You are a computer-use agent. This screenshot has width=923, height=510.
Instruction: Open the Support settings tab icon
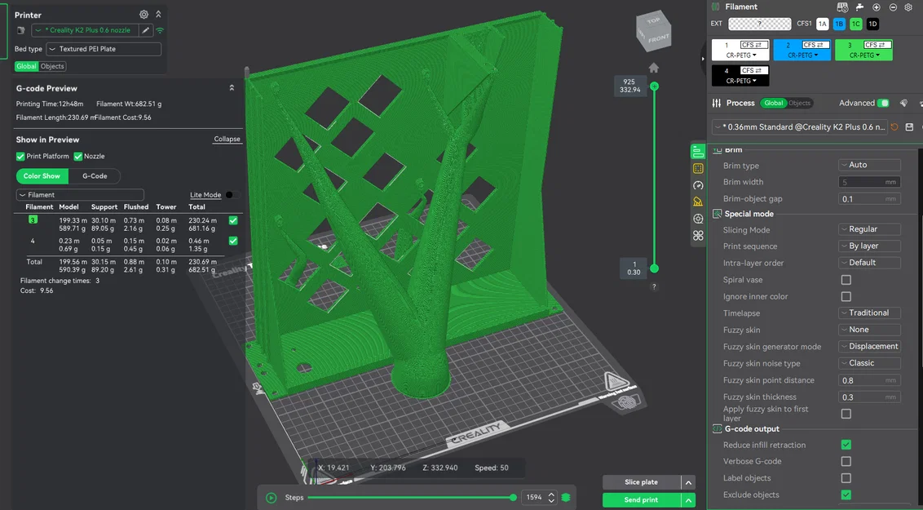tap(698, 202)
